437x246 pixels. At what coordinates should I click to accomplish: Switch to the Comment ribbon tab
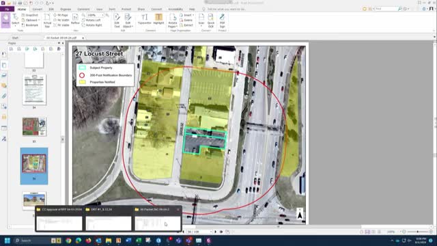click(83, 9)
